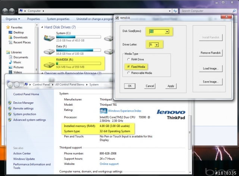Click the shield icon beside Device Manager
This screenshot has height=176, width=239.
[10, 103]
